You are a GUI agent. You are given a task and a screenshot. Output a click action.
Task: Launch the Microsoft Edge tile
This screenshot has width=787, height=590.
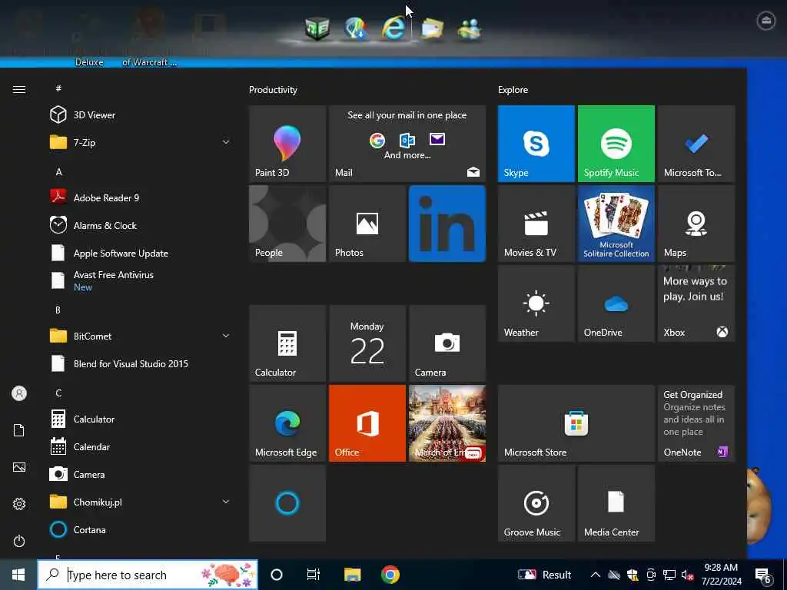(287, 423)
